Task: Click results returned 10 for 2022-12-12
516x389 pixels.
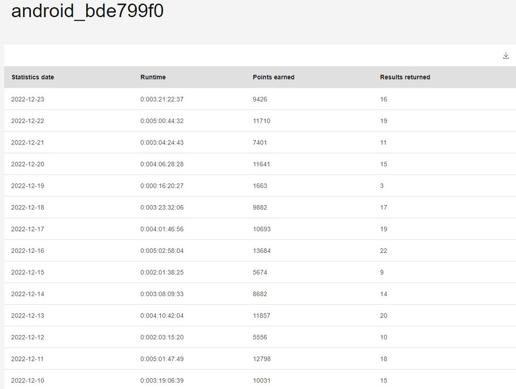Action: [x=384, y=337]
